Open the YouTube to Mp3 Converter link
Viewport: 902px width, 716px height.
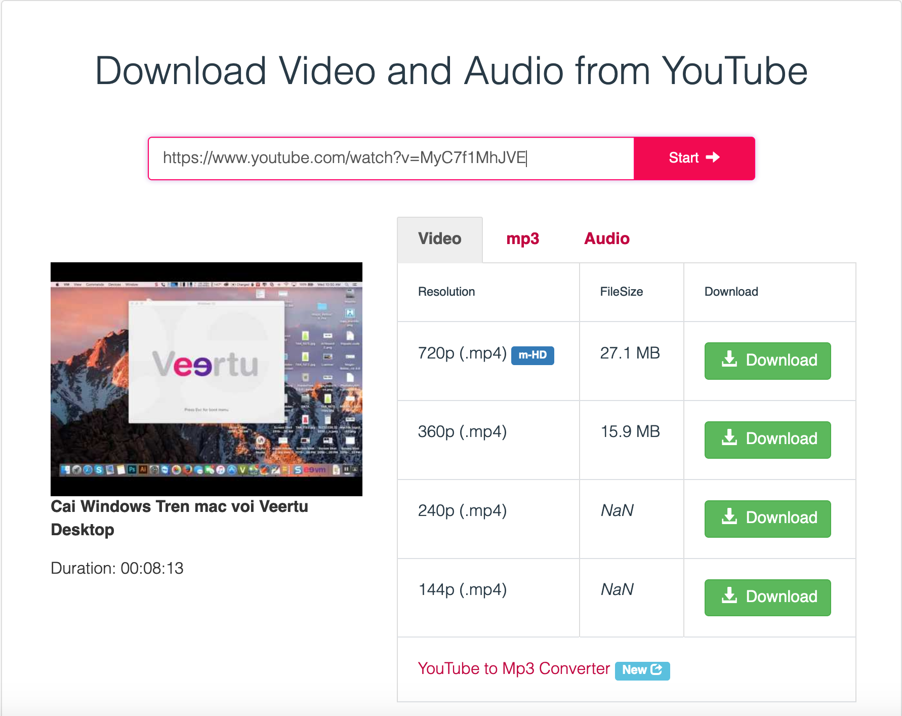point(513,668)
